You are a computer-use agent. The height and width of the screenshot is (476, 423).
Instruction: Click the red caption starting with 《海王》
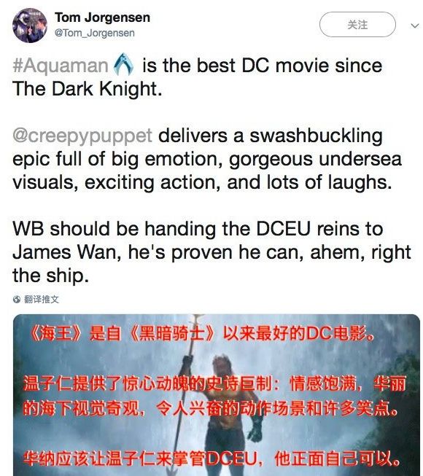201,334
